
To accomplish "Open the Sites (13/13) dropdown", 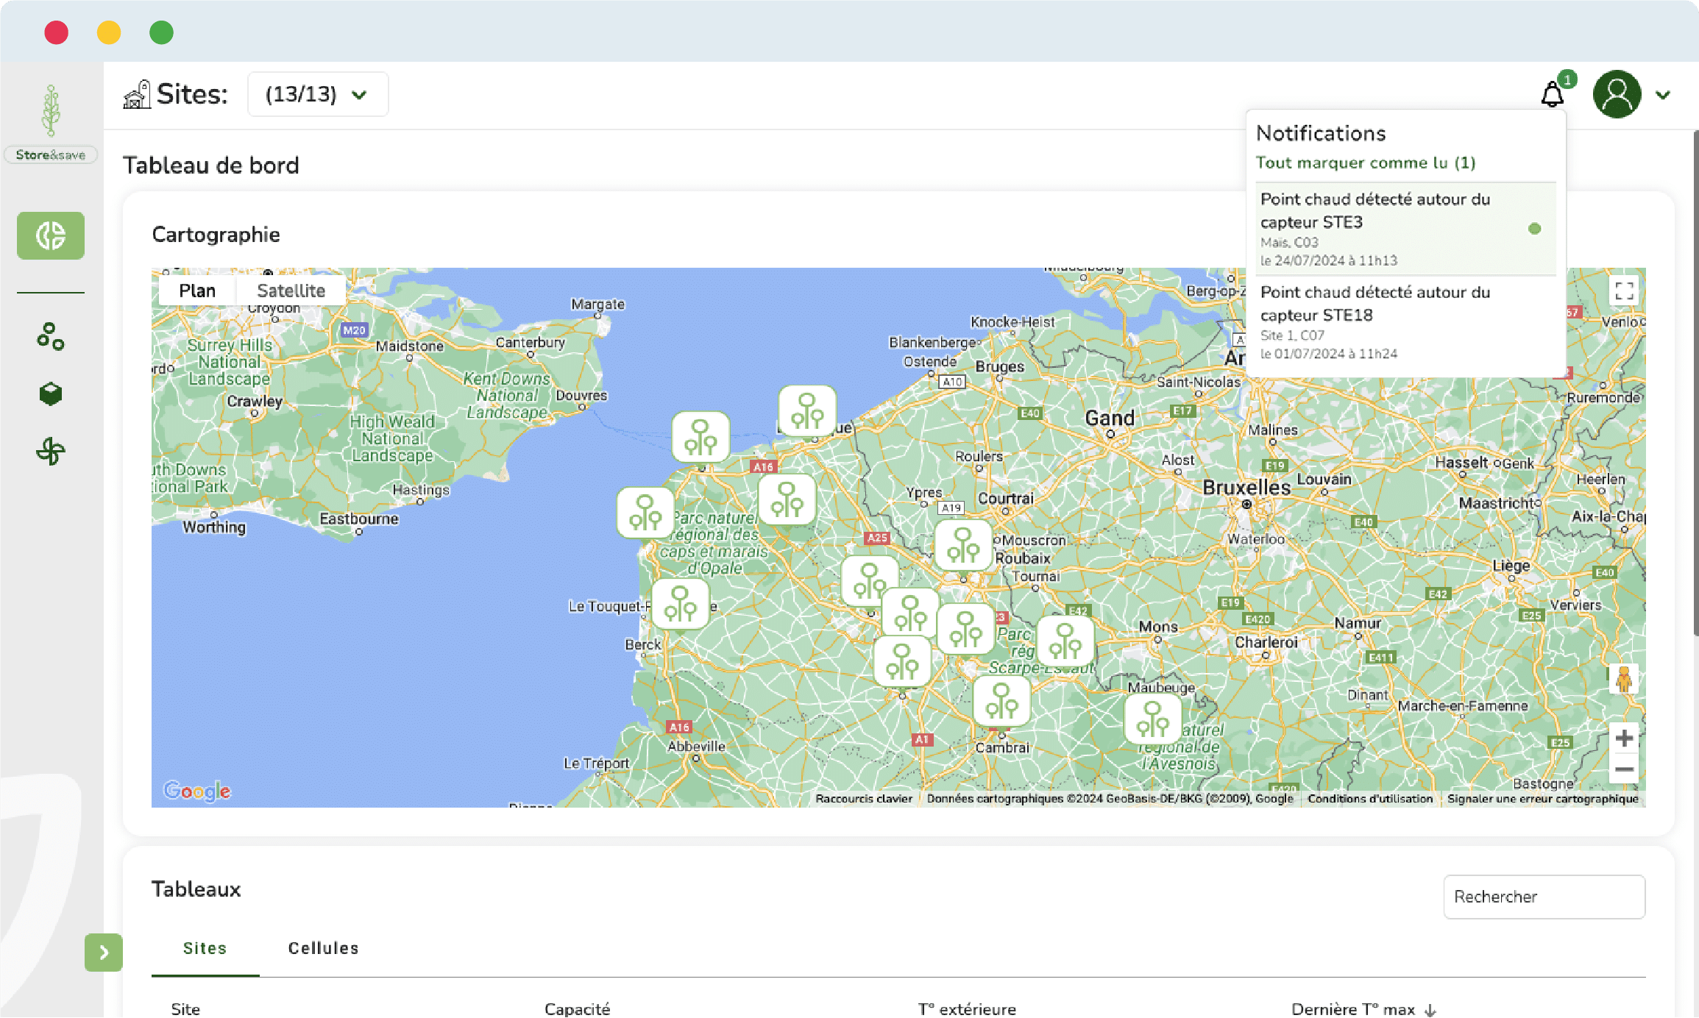I will (x=317, y=94).
